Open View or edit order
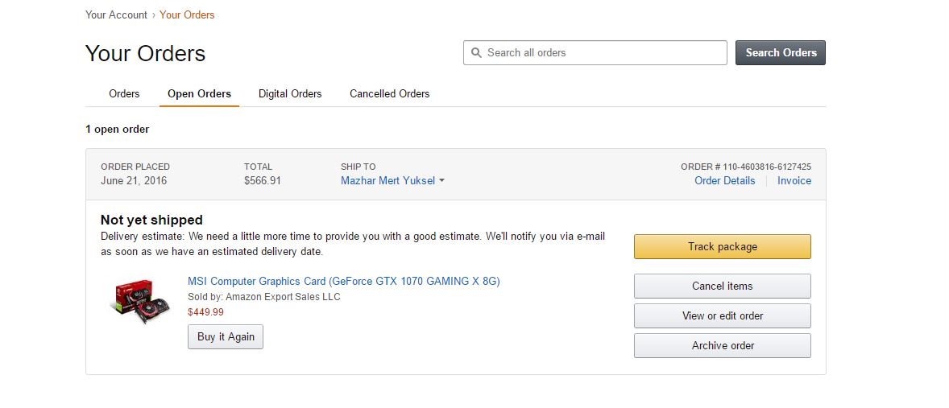Screen dimensions: 949x408 (x=723, y=315)
